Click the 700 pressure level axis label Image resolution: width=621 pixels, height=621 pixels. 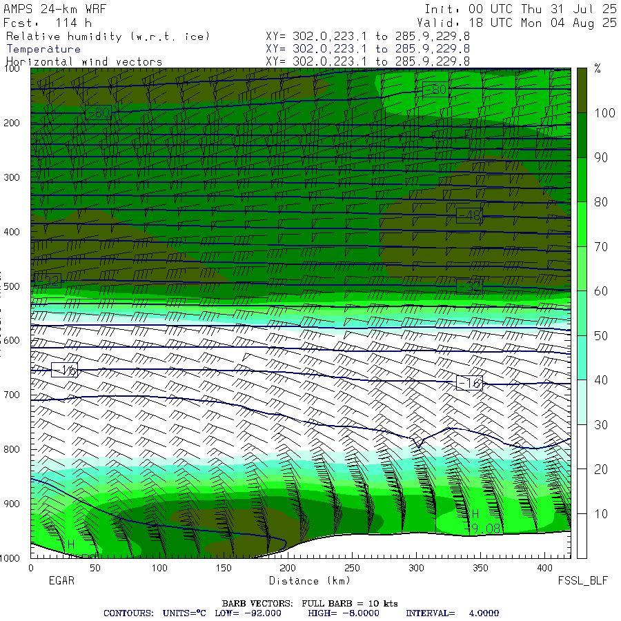(12, 395)
